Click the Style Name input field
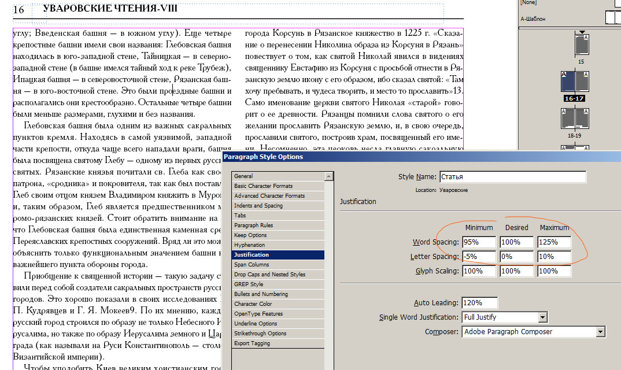The image size is (621, 370). point(512,177)
